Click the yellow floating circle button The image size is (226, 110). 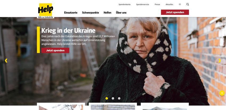click(222, 93)
